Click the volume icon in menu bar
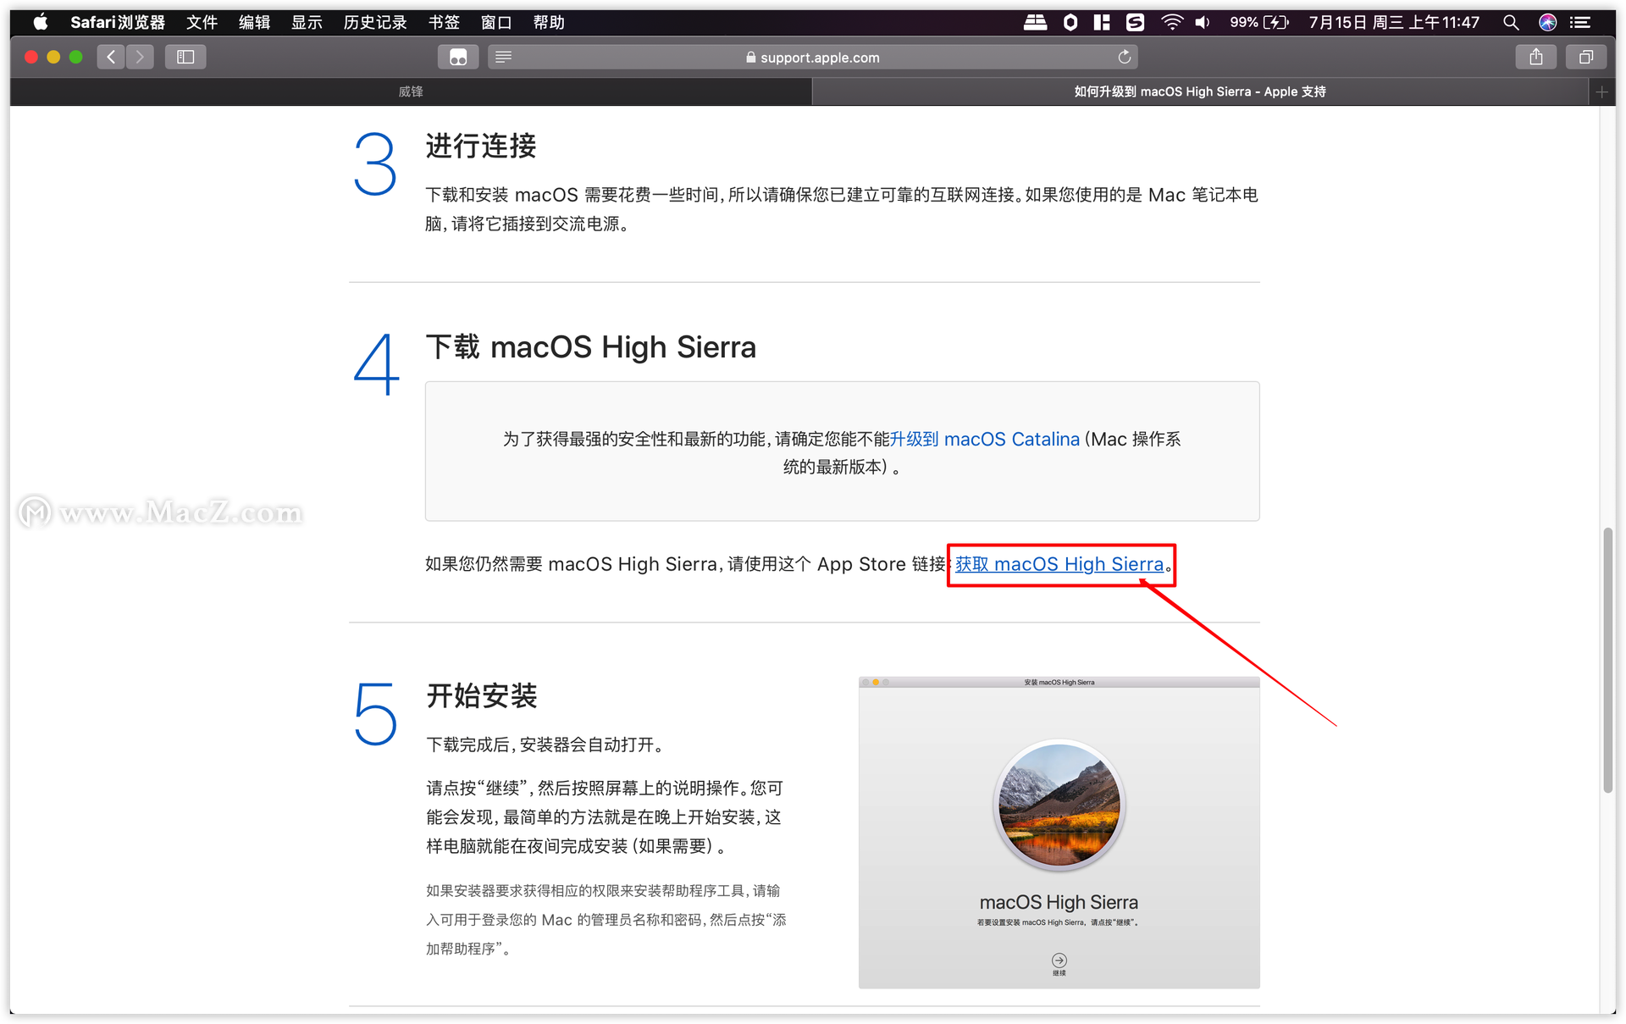The width and height of the screenshot is (1626, 1024). 1203,22
